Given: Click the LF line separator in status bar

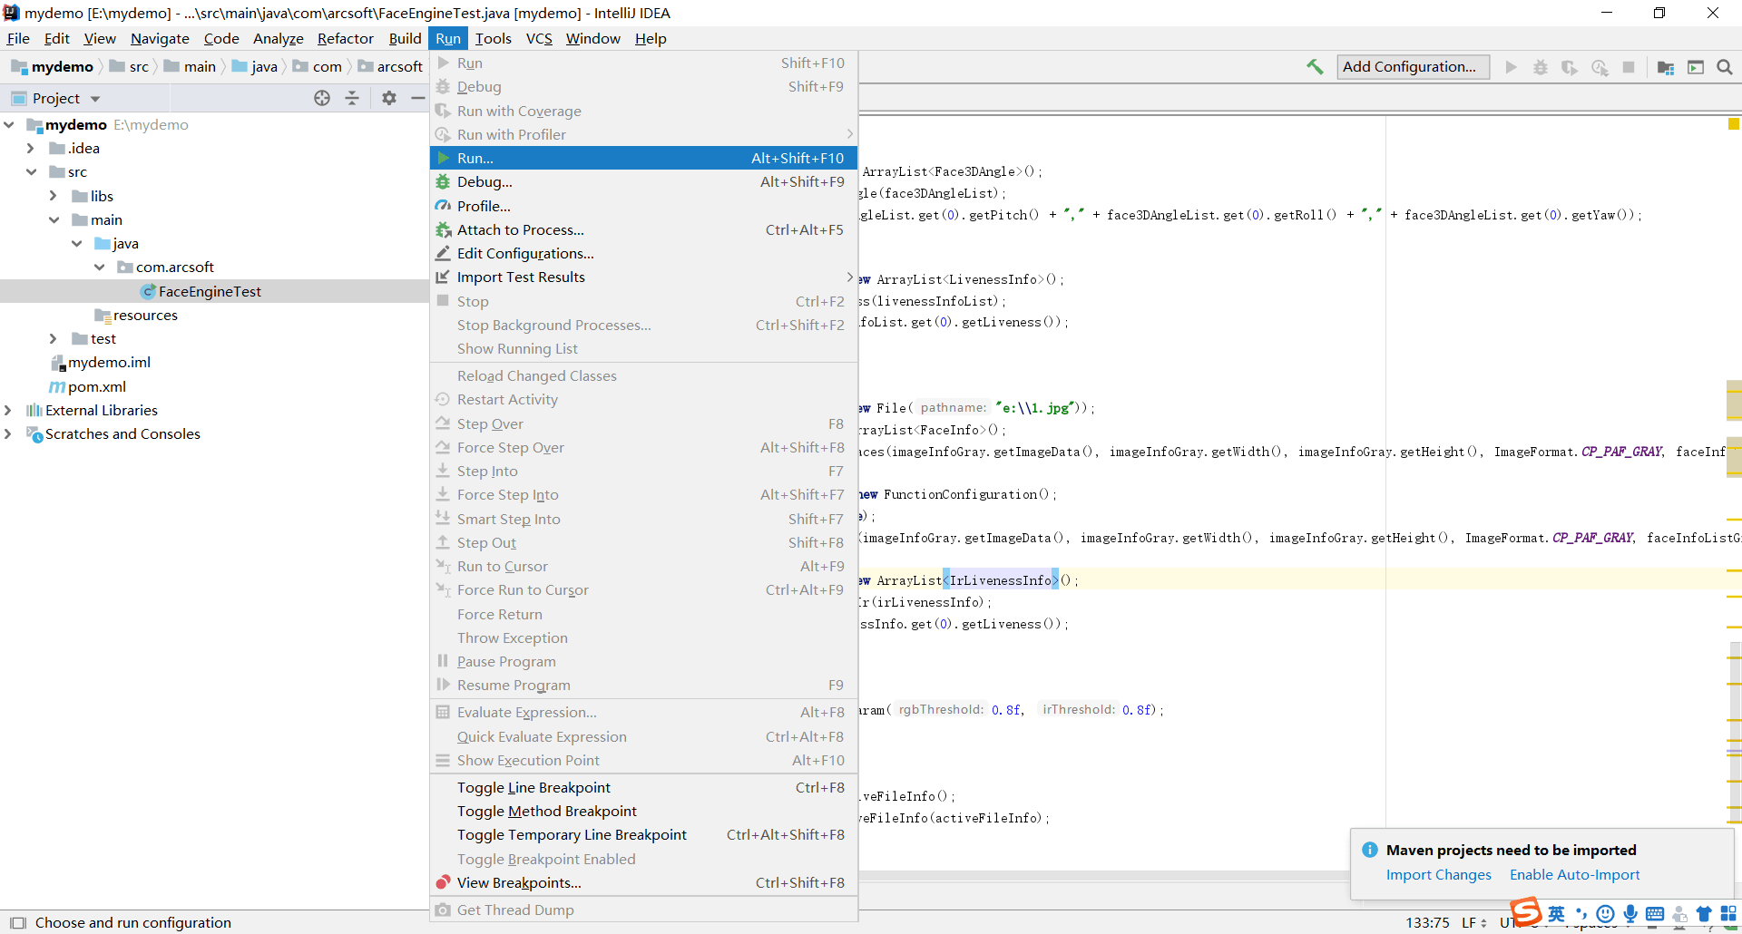Looking at the screenshot, I should 1470,922.
